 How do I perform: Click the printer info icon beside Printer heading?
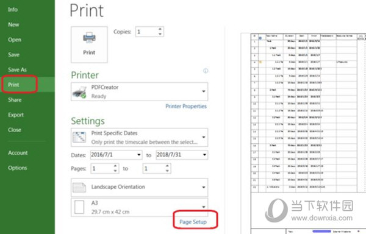point(206,71)
